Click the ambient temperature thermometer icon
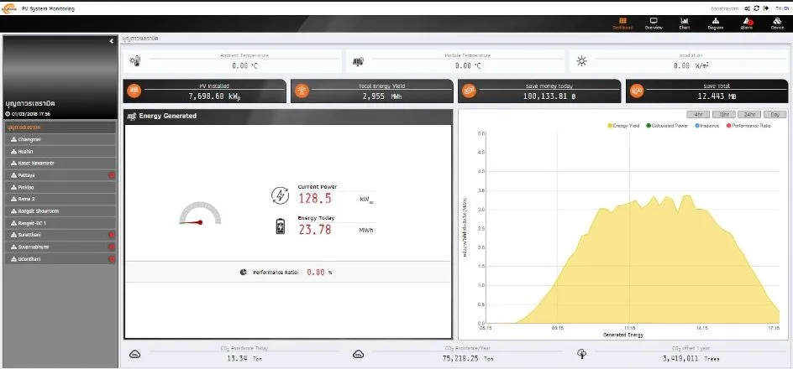 tap(135, 61)
